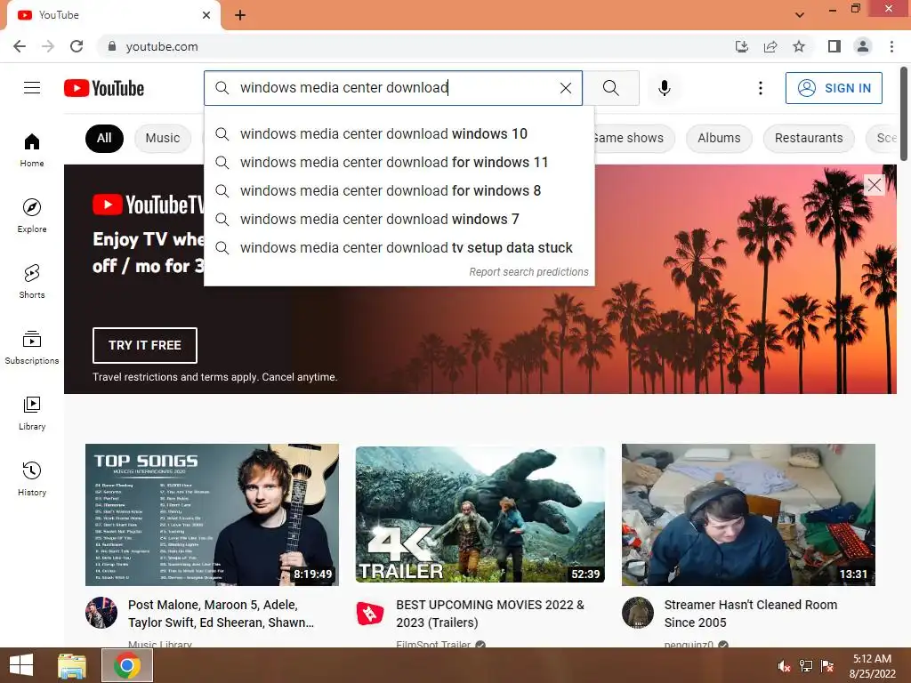Image resolution: width=911 pixels, height=683 pixels.
Task: Select suggestion 'download for windows 11'
Action: click(399, 162)
